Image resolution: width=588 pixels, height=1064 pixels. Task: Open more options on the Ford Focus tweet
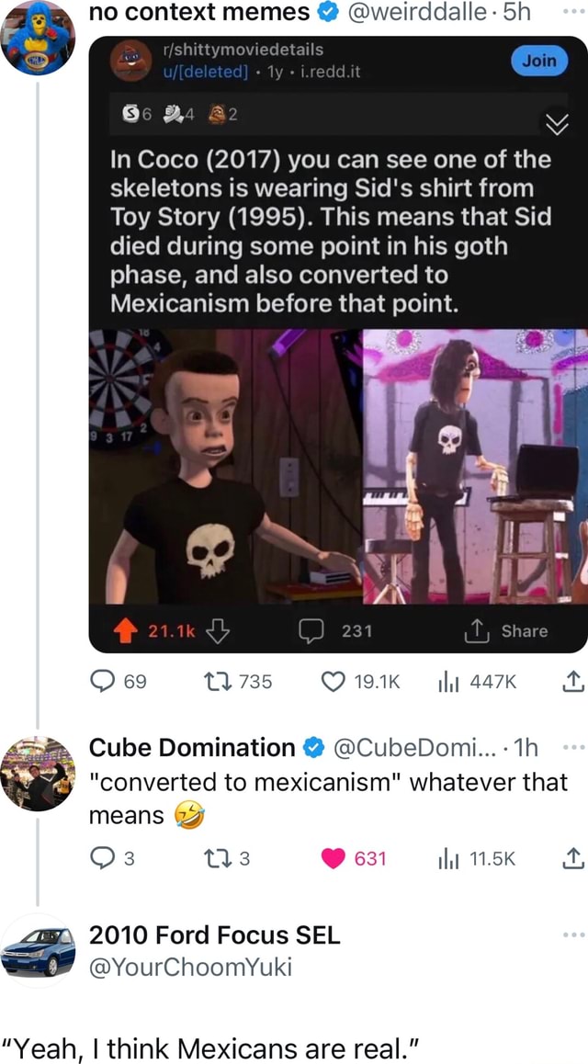point(572,933)
